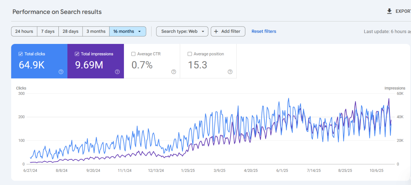Image resolution: width=411 pixels, height=185 pixels.
Task: Click the plus icon beside Add filter
Action: 216,31
